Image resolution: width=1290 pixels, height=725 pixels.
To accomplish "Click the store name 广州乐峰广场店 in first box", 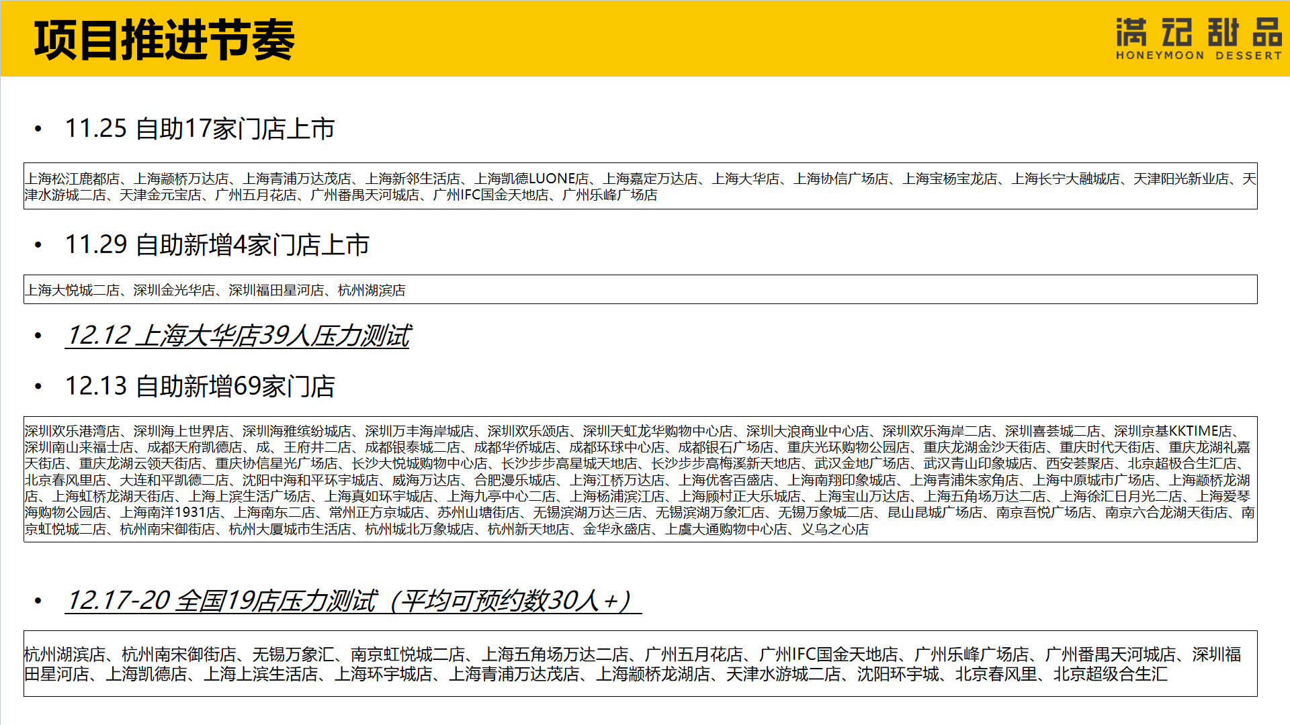I will pyautogui.click(x=609, y=195).
